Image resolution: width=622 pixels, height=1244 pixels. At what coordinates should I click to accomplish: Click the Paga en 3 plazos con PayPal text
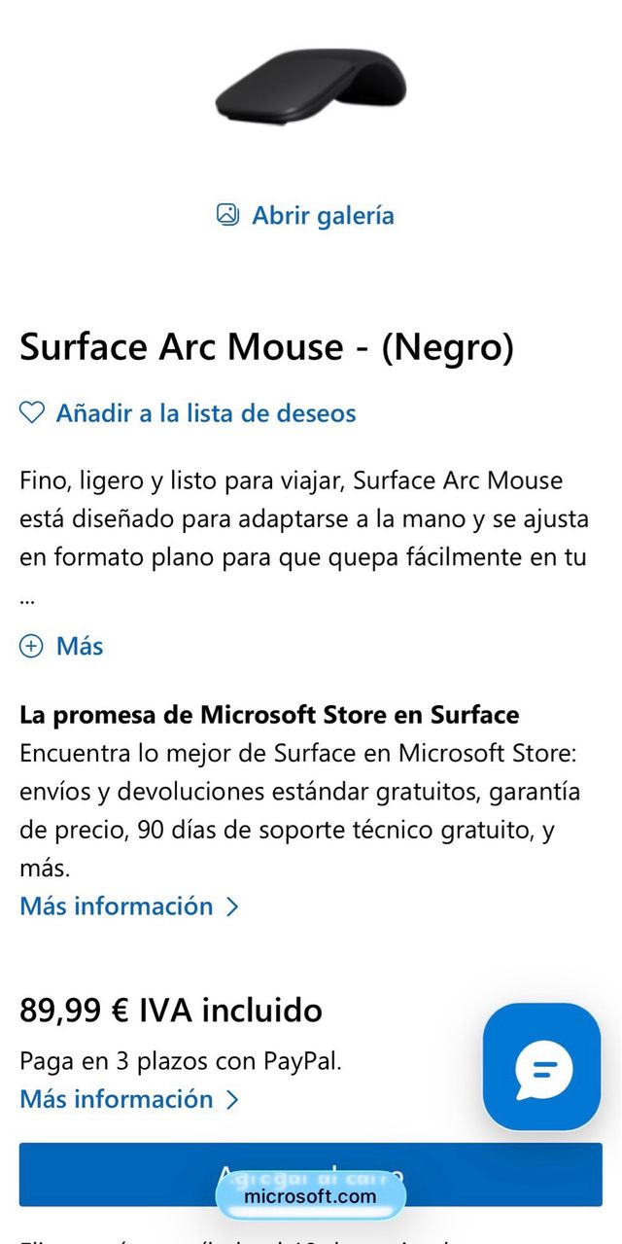[180, 1061]
